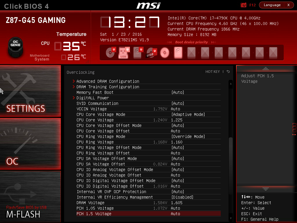Image resolution: width=297 pixels, height=223 pixels.
Task: Change SVID Communication [Auto] setting
Action: coord(178,103)
